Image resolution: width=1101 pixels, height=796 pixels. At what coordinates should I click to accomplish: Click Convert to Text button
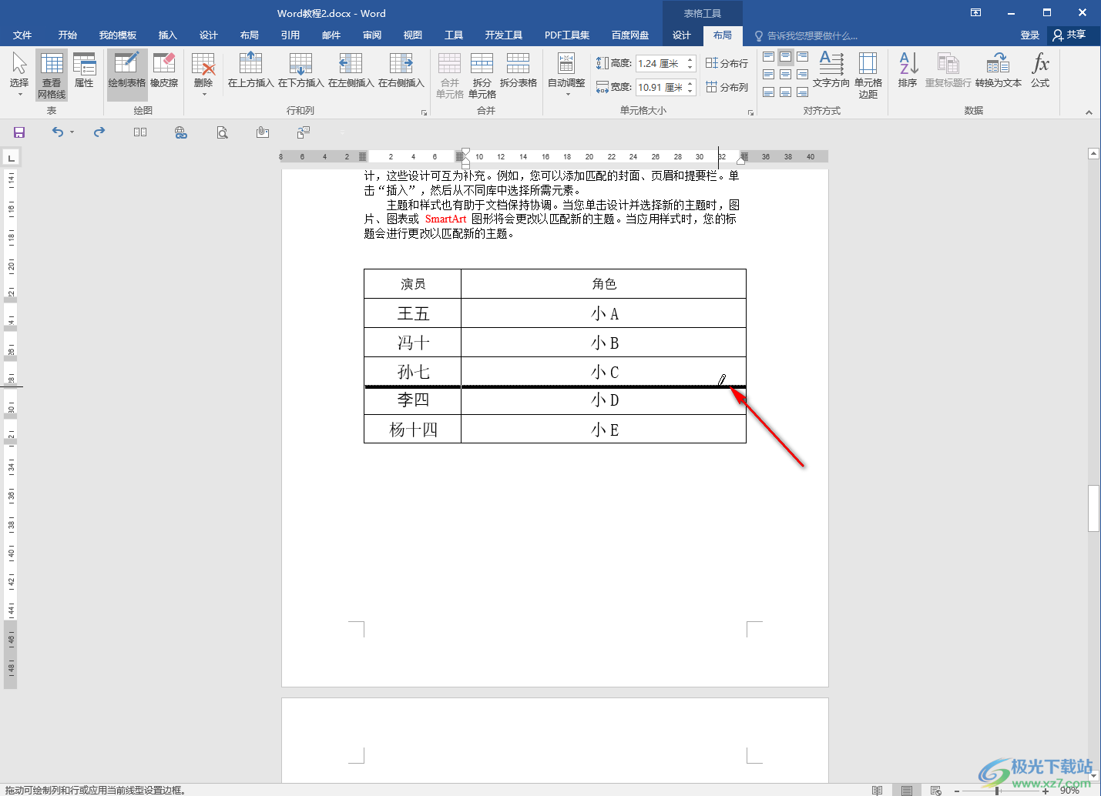pyautogui.click(x=999, y=71)
